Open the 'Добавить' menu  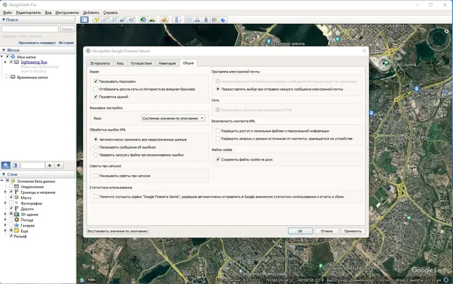pos(91,12)
